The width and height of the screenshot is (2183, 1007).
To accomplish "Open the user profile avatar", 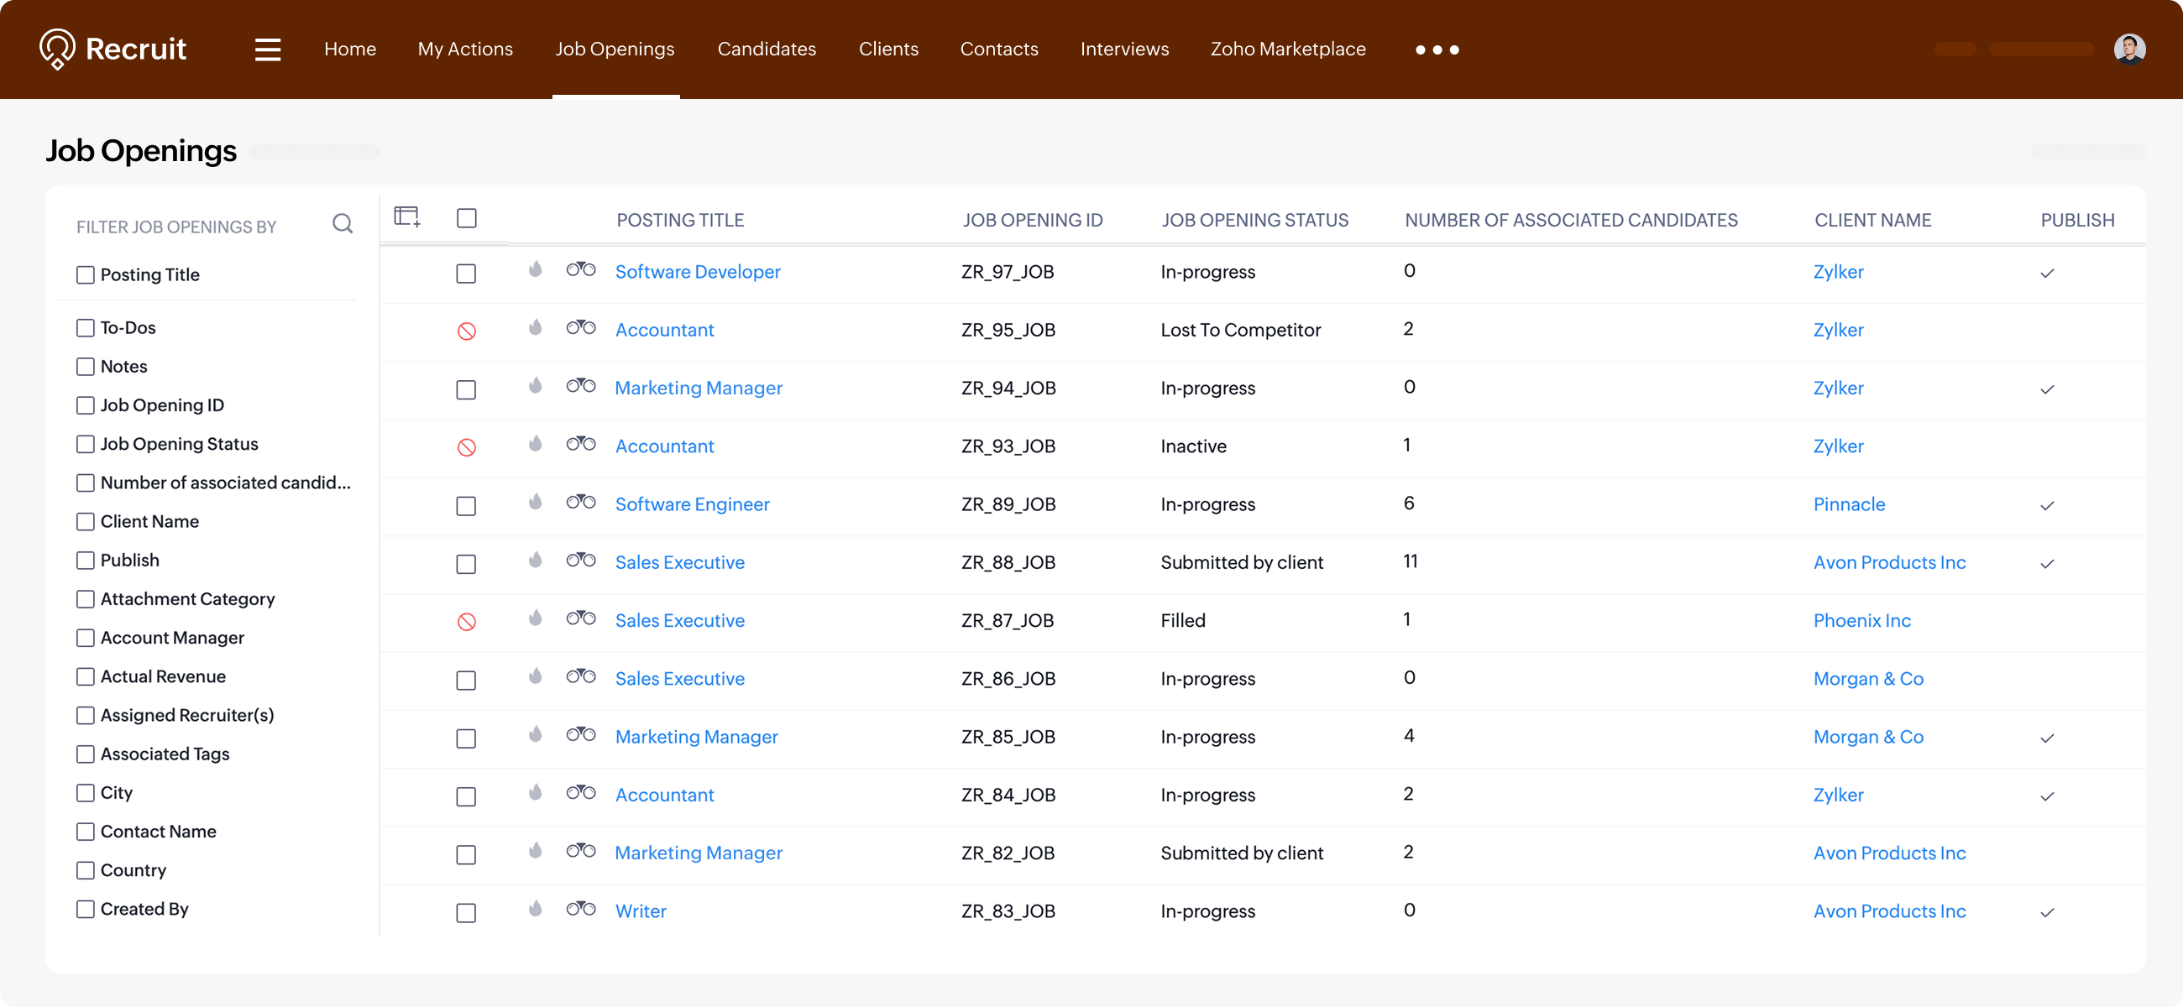I will pyautogui.click(x=2128, y=50).
